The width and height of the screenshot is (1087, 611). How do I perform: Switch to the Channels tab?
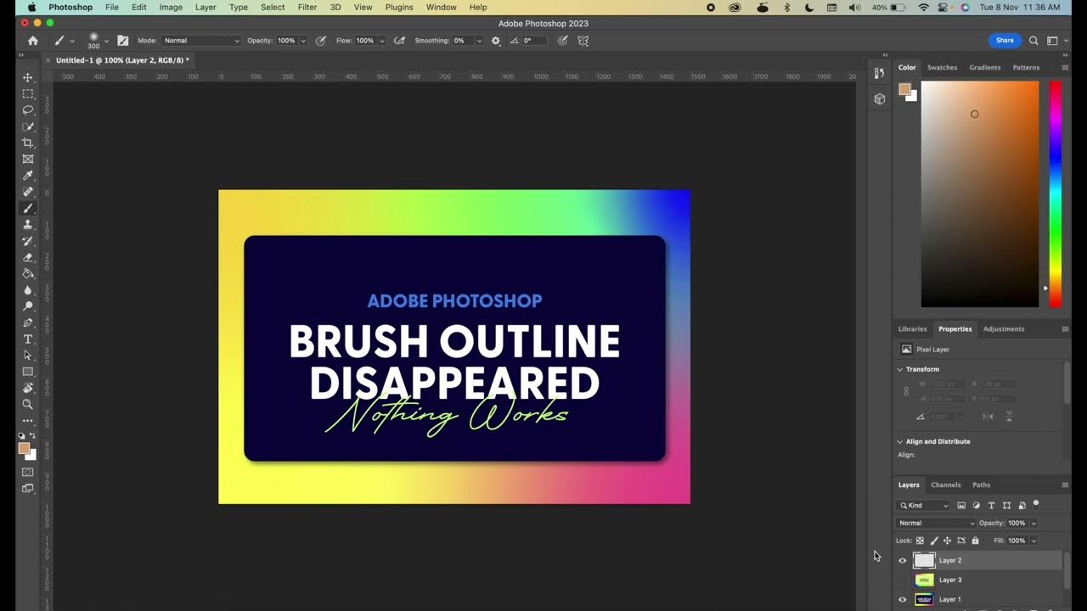[x=946, y=485]
